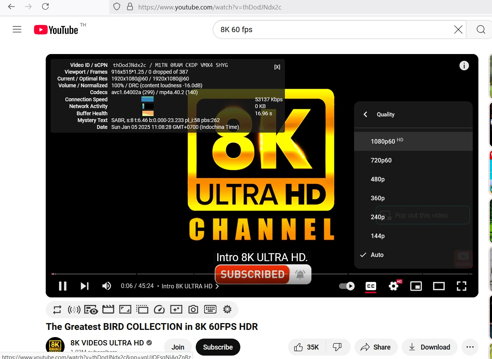Toggle the volume booster lightning icon
The height and width of the screenshot is (359, 492).
pos(74,310)
